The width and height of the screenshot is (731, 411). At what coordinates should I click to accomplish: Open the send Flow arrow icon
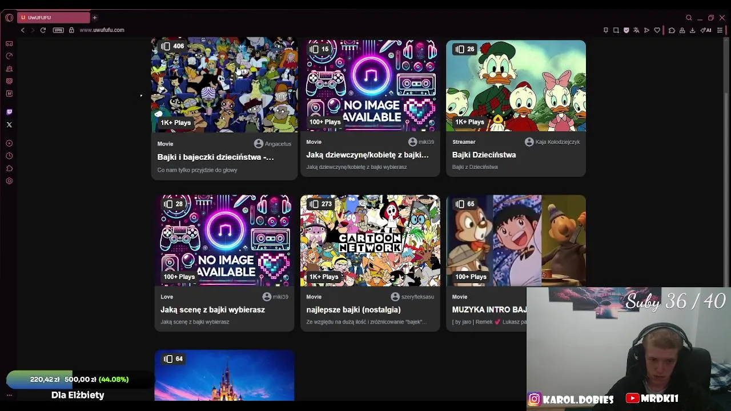coord(647,30)
